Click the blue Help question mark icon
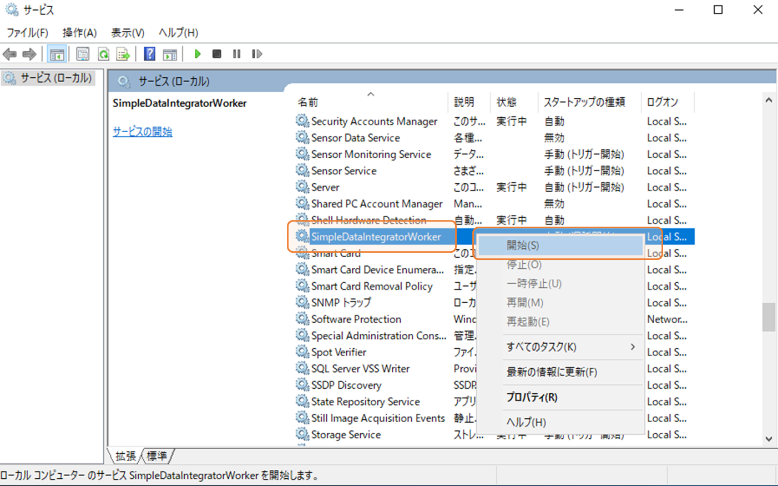 tap(150, 54)
